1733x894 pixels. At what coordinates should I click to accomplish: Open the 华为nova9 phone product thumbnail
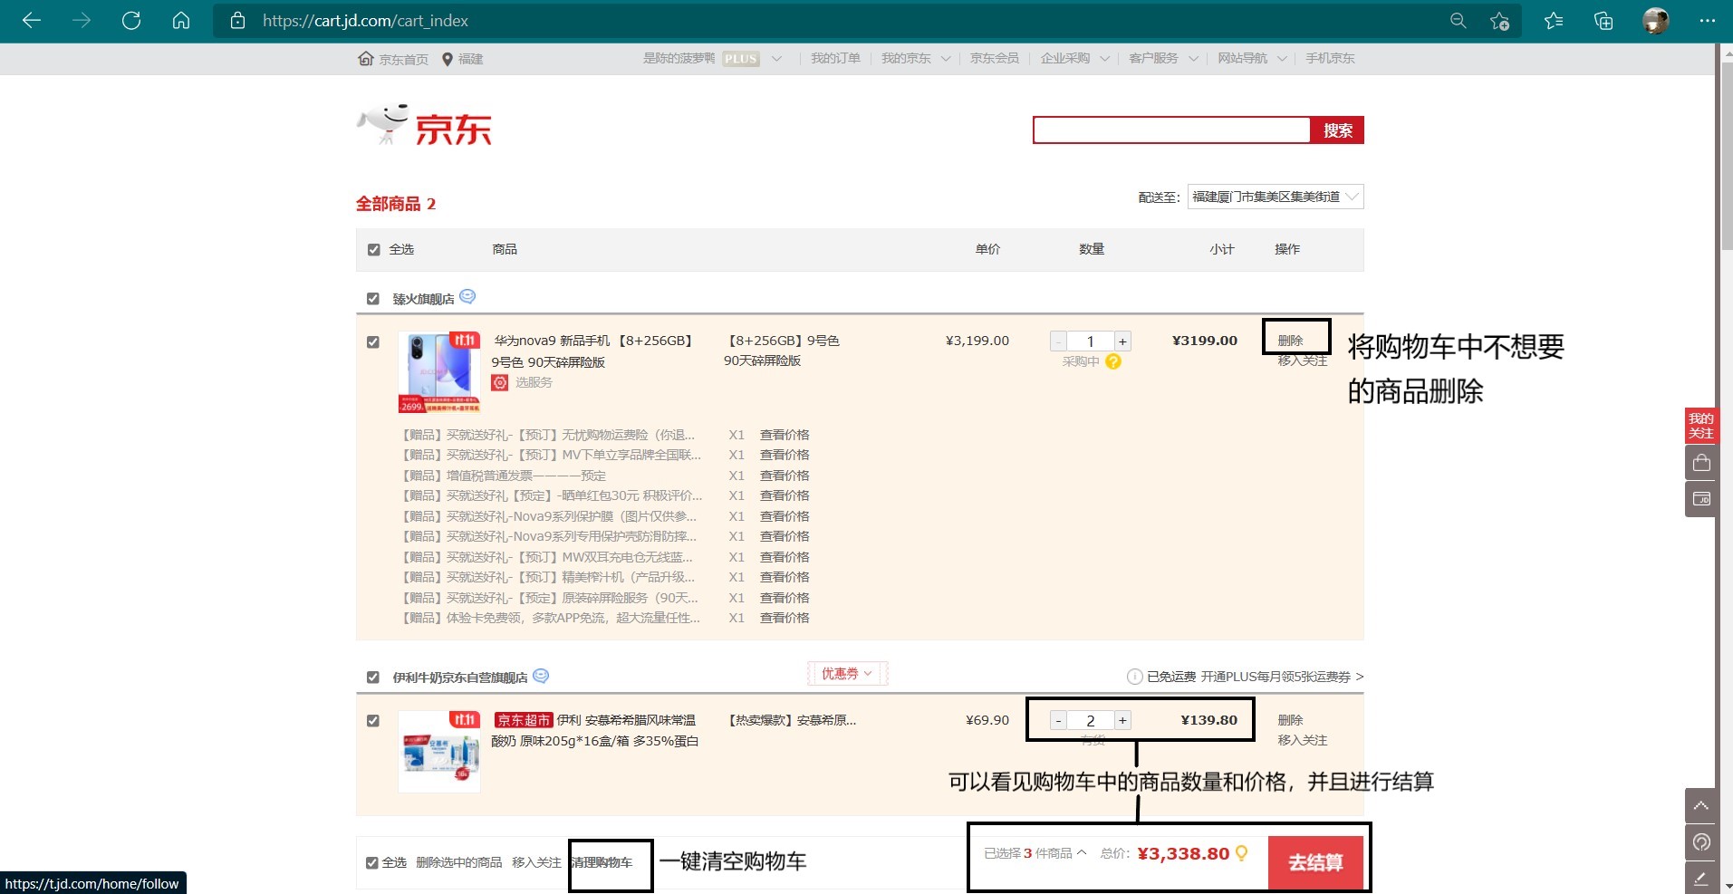coord(439,372)
